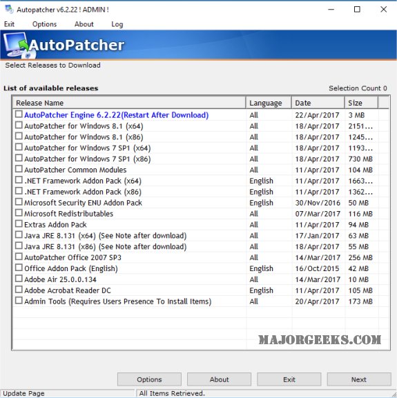This screenshot has width=397, height=398.
Task: Click the Size column header
Action: point(361,103)
